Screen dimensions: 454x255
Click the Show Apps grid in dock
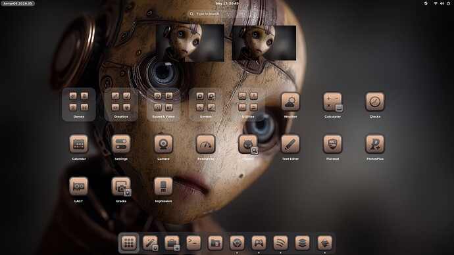(129, 243)
